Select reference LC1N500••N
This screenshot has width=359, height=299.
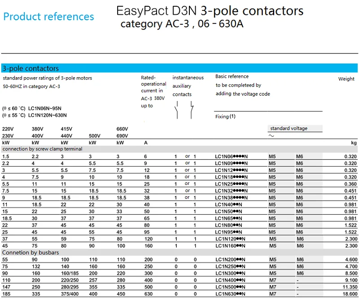point(230,287)
